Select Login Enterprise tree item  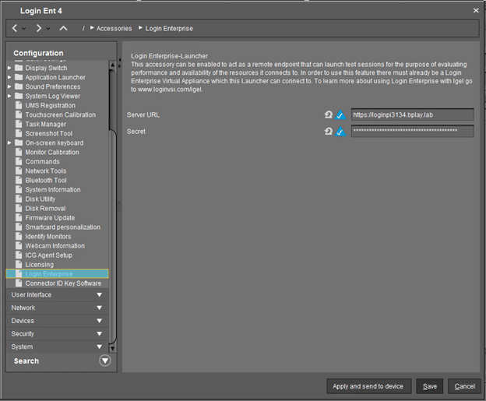[x=58, y=274]
